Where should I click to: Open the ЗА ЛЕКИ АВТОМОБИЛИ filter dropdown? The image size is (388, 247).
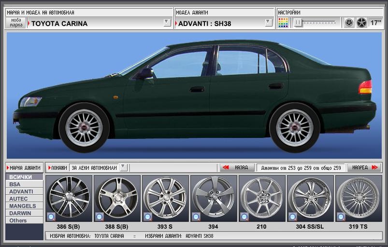pos(124,167)
